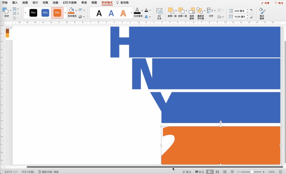Open the Alt Text (Alt 文本) pane
This screenshot has width=286, height=174.
[159, 13]
